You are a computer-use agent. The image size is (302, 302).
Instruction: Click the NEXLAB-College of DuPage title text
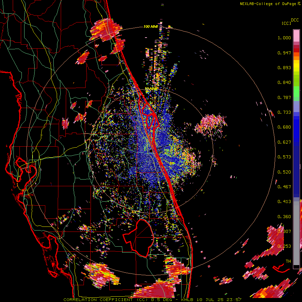click(x=268, y=4)
